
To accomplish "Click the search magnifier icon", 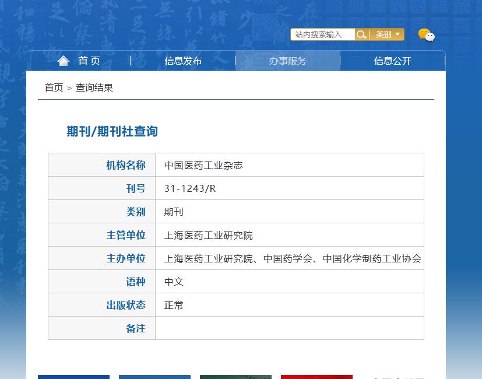I will tap(361, 34).
